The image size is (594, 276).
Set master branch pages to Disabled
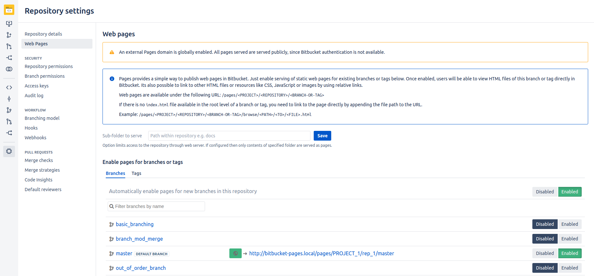coord(545,253)
